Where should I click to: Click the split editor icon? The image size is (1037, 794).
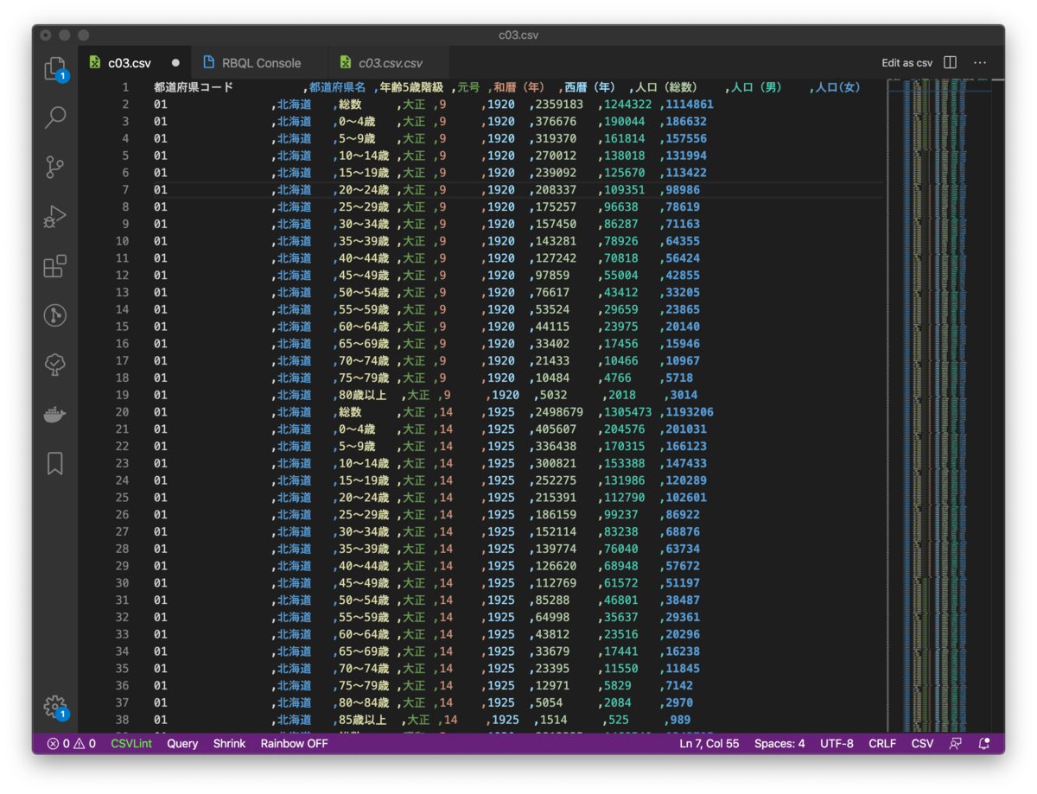coord(951,62)
